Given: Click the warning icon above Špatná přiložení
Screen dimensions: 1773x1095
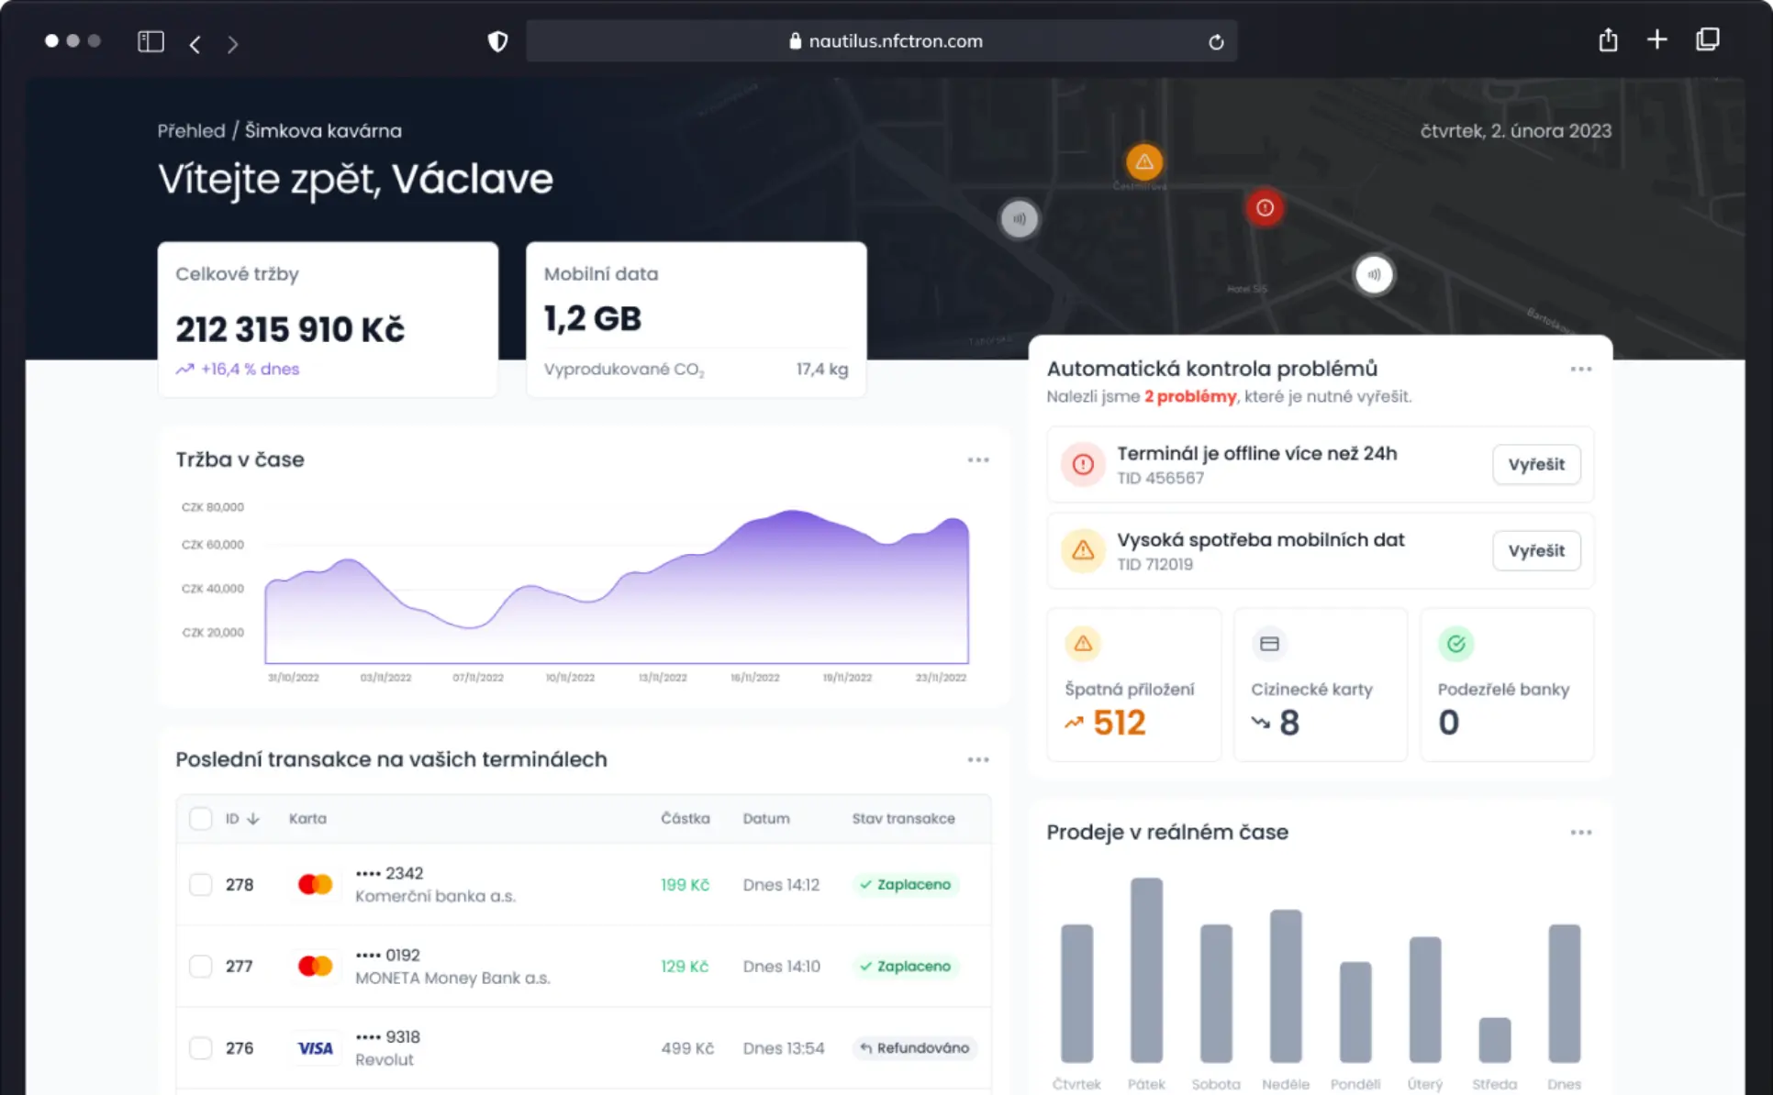Looking at the screenshot, I should coord(1083,643).
